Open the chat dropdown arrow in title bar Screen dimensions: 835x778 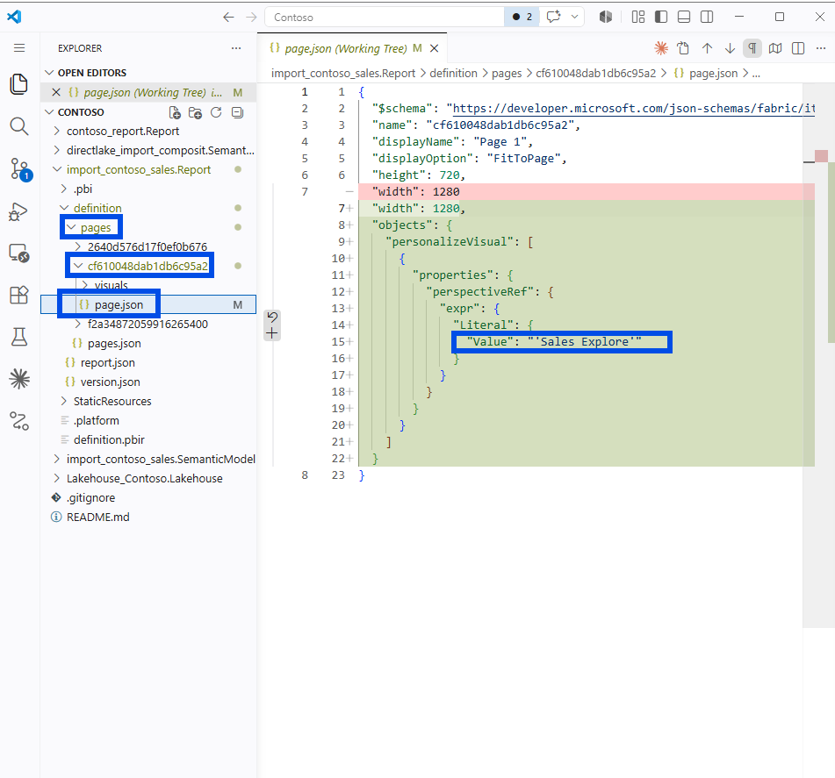coord(574,17)
